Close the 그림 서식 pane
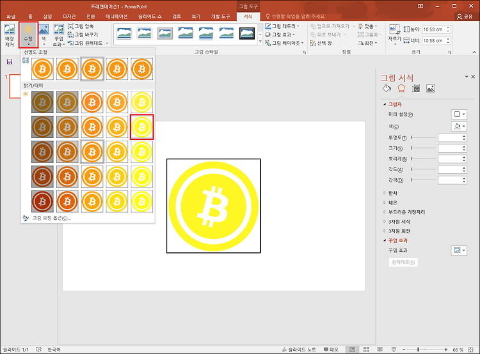 coord(473,77)
